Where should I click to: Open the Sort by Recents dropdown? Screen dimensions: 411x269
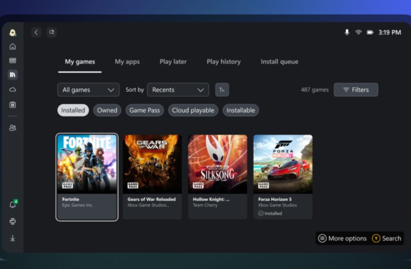(178, 90)
